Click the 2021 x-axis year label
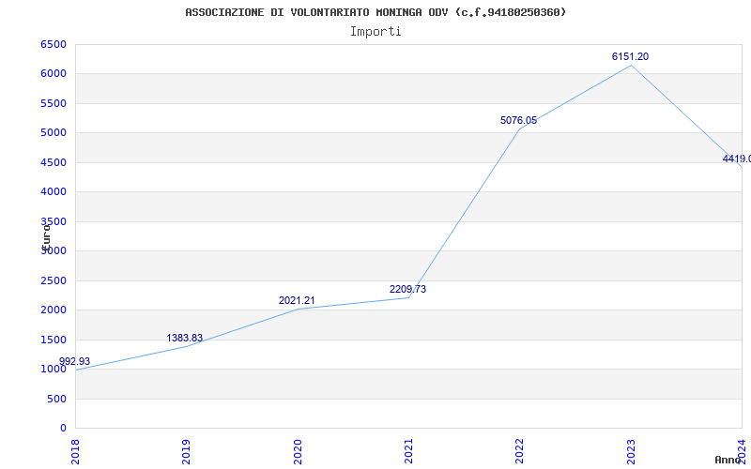This screenshot has height=469, width=751. (408, 451)
